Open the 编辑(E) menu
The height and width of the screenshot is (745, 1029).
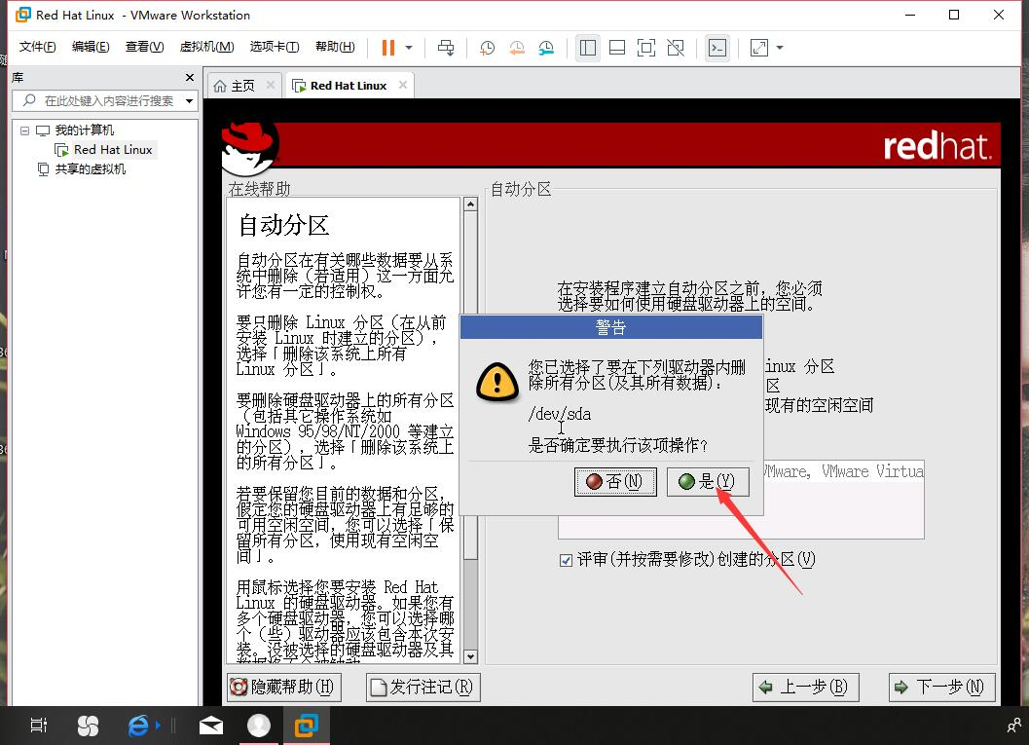(91, 47)
